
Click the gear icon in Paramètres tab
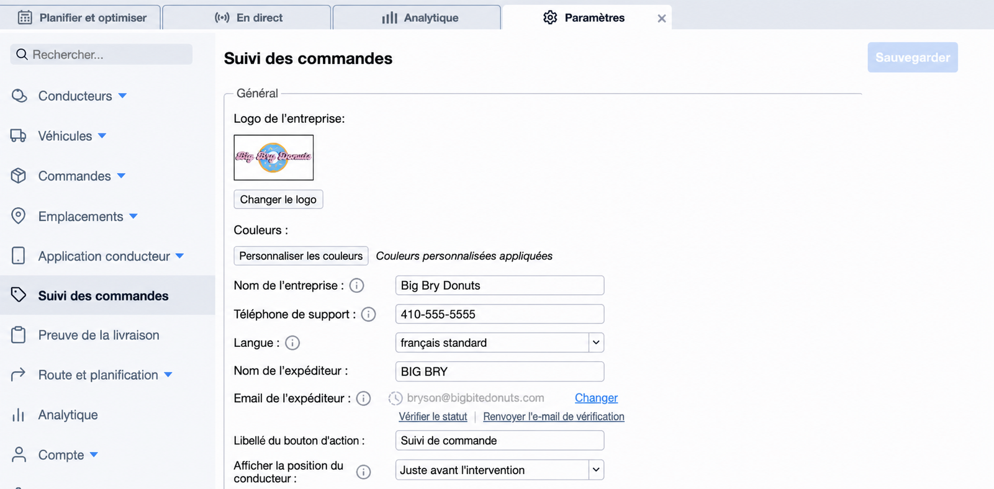[550, 17]
